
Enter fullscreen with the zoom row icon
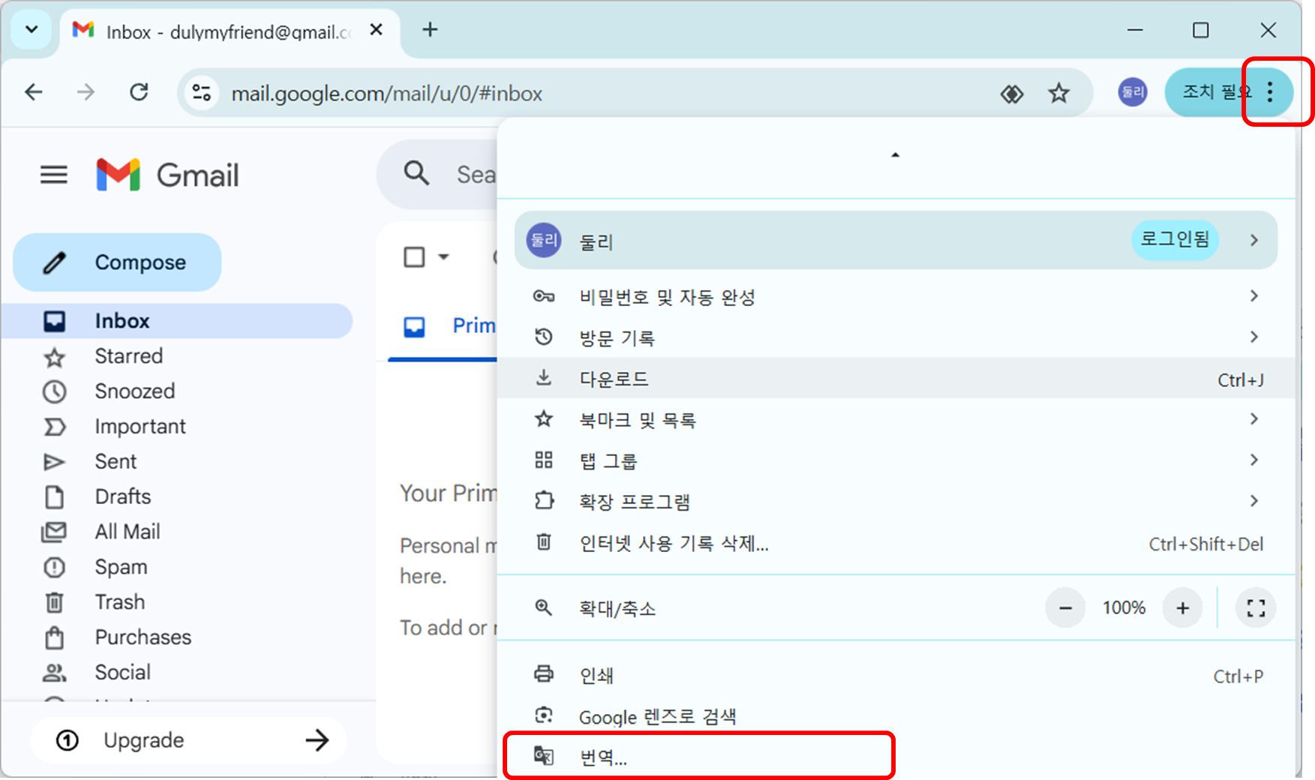click(x=1256, y=608)
